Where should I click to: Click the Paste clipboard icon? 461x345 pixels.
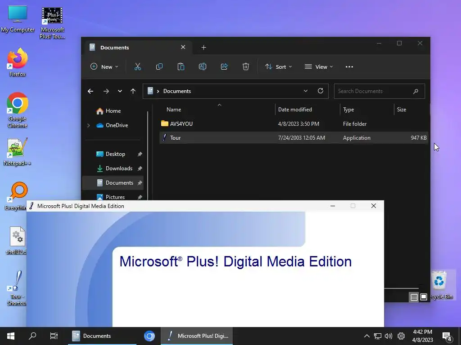click(x=181, y=66)
